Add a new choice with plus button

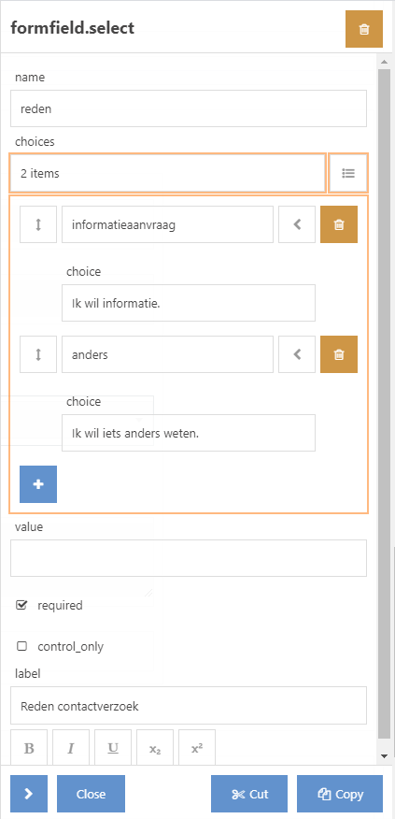38,484
